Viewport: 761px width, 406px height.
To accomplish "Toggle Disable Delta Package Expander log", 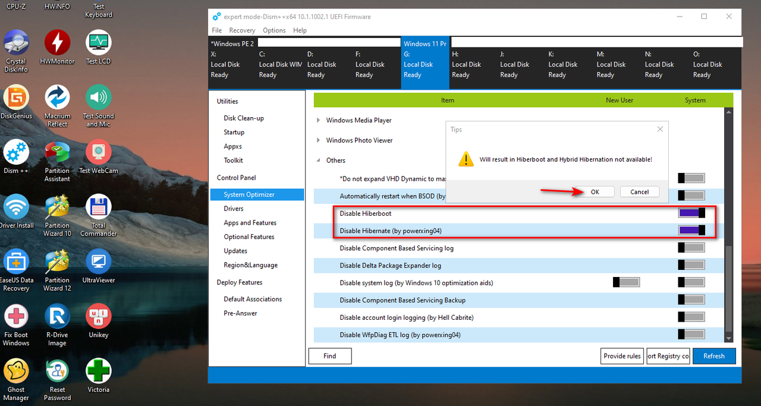I will 691,265.
